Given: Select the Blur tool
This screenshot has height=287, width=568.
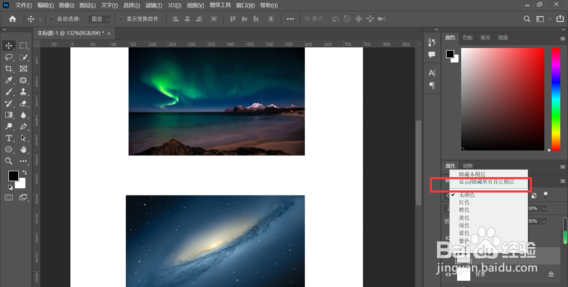Looking at the screenshot, I should [23, 115].
